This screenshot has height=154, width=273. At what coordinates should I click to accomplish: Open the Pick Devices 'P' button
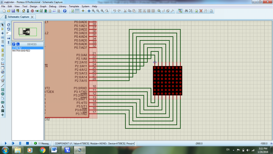click(x=14, y=44)
